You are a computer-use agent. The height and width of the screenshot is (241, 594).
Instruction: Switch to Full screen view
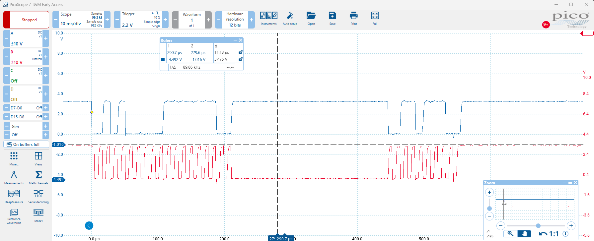tap(375, 19)
